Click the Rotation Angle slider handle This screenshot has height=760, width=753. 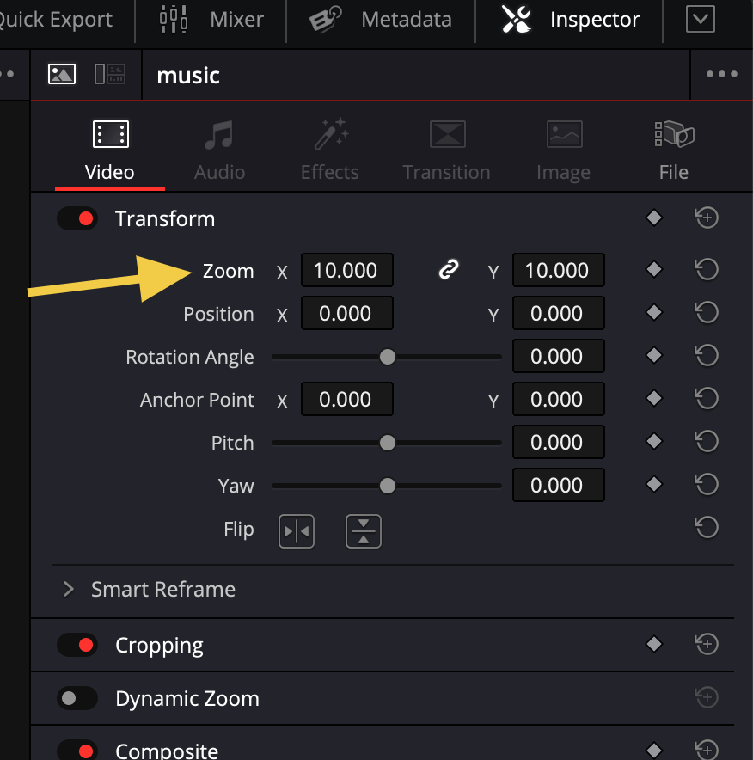coord(387,357)
